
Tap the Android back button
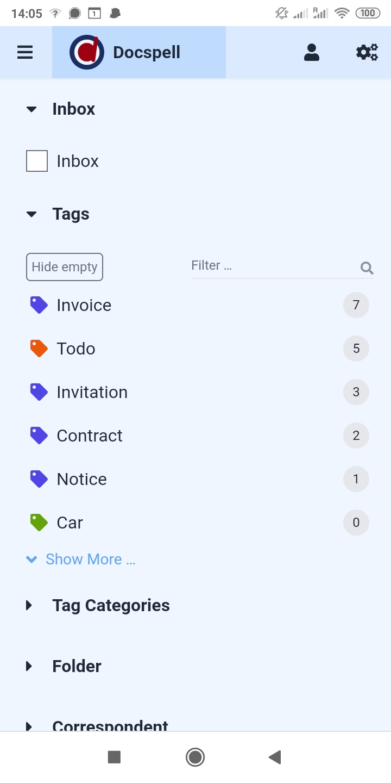(275, 757)
